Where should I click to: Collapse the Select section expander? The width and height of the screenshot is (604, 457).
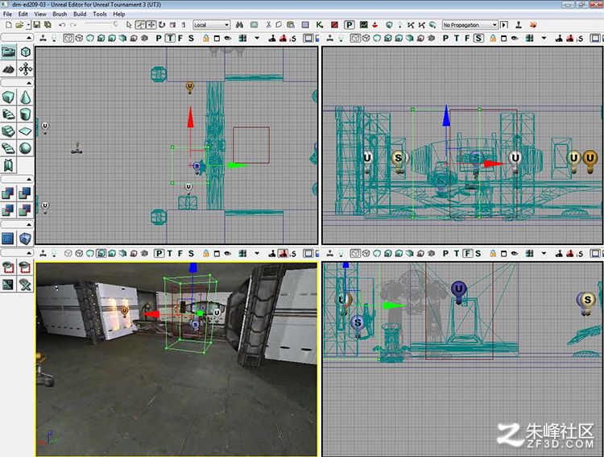(17, 252)
